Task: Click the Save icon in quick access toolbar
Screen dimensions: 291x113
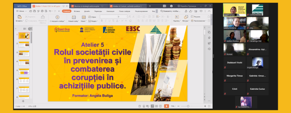Action: 34,11
